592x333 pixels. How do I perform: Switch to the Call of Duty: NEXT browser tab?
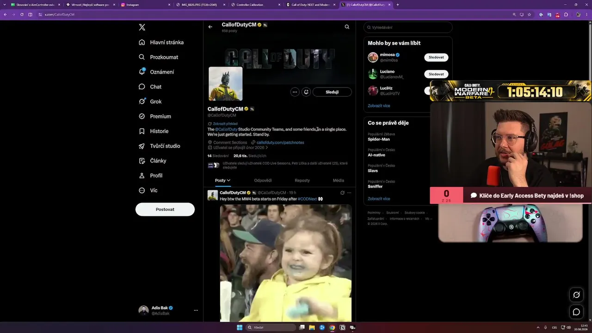pyautogui.click(x=310, y=5)
